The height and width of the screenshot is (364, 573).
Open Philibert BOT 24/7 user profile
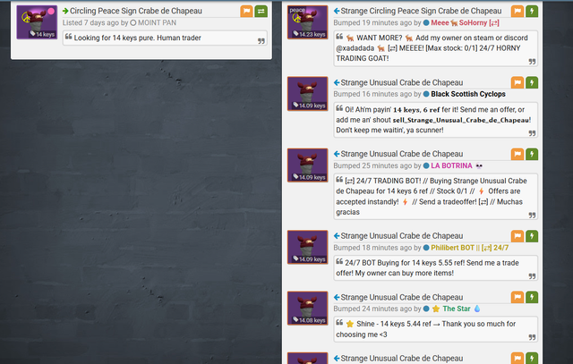[x=469, y=248]
